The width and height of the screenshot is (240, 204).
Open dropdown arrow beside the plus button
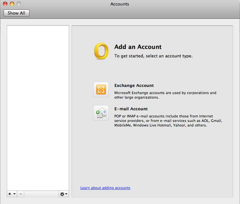tap(14, 194)
